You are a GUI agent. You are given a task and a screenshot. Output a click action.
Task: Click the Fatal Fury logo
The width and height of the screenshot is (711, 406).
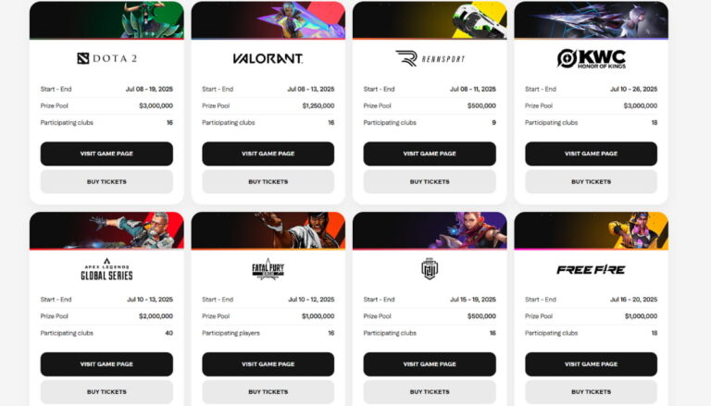click(x=268, y=269)
